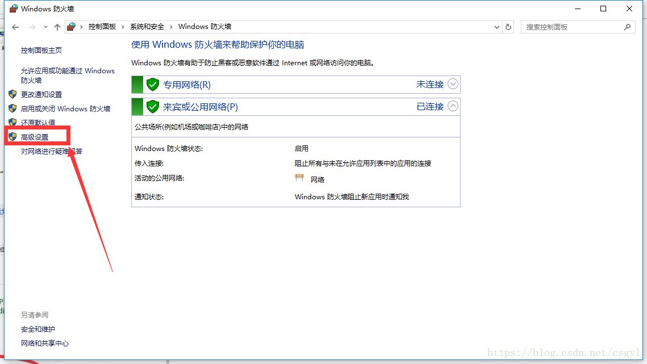Image resolution: width=647 pixels, height=364 pixels.
Task: Select 系统和安全 in the breadcrumb
Action: pyautogui.click(x=147, y=27)
